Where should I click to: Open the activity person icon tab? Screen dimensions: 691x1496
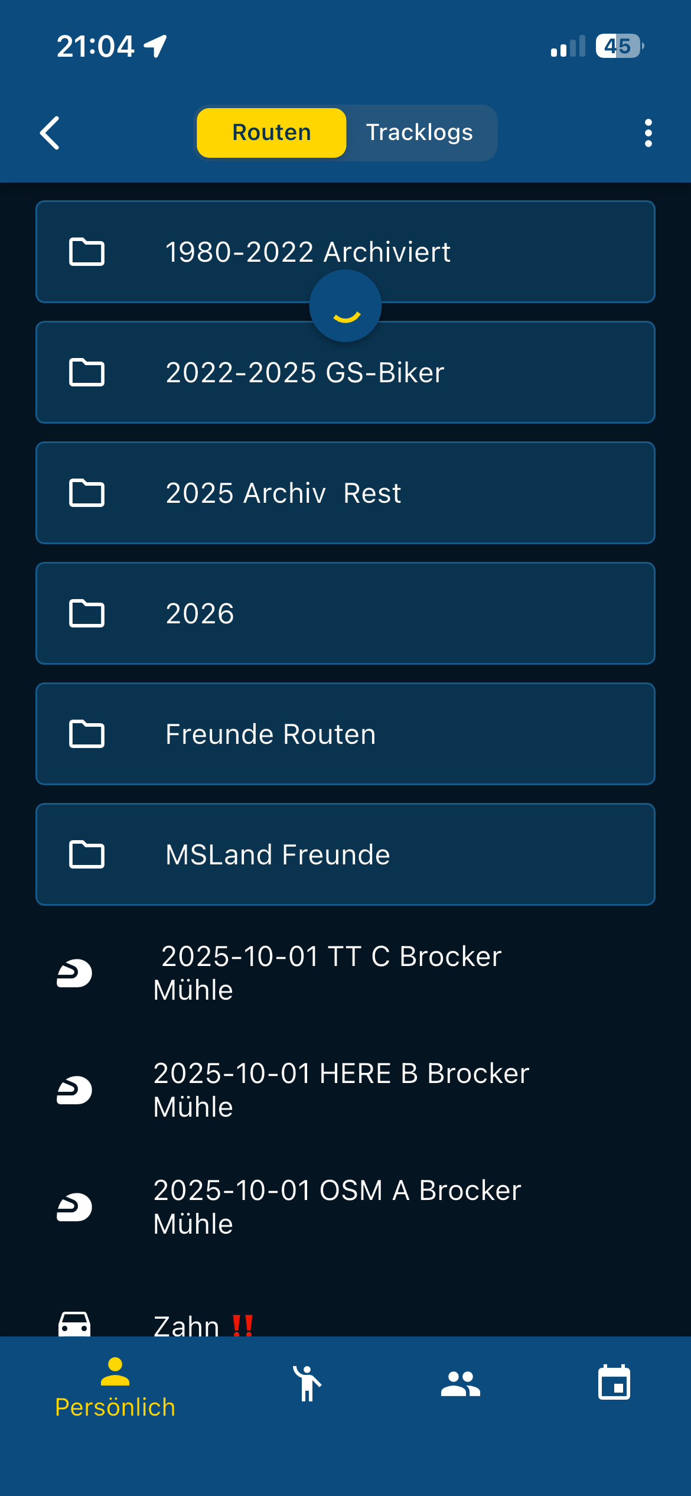click(x=307, y=1383)
